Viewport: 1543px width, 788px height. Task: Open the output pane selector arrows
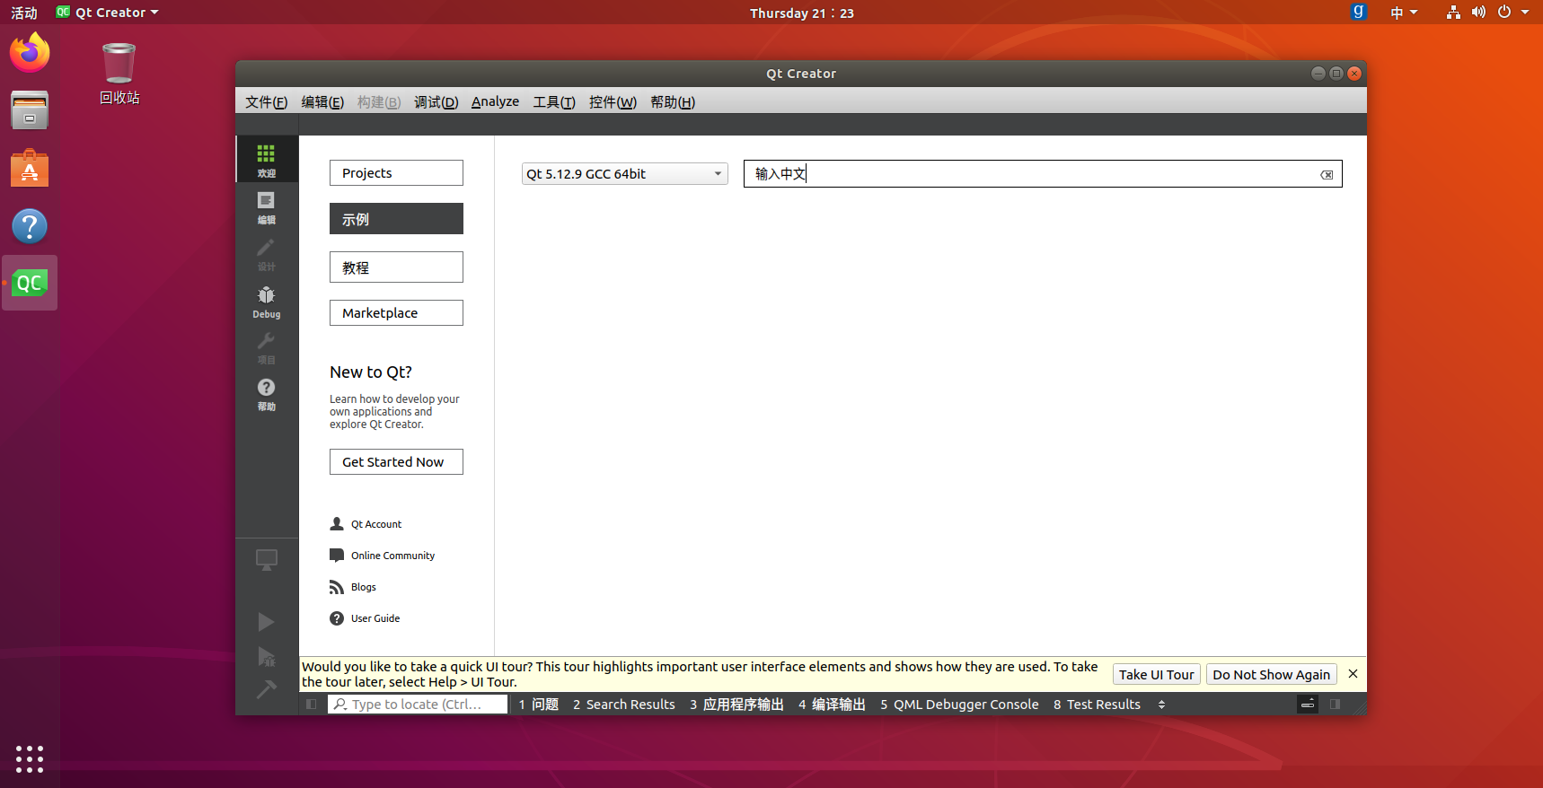pos(1161,705)
